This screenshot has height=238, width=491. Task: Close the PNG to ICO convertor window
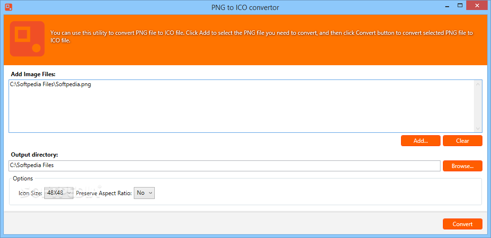pos(477,5)
